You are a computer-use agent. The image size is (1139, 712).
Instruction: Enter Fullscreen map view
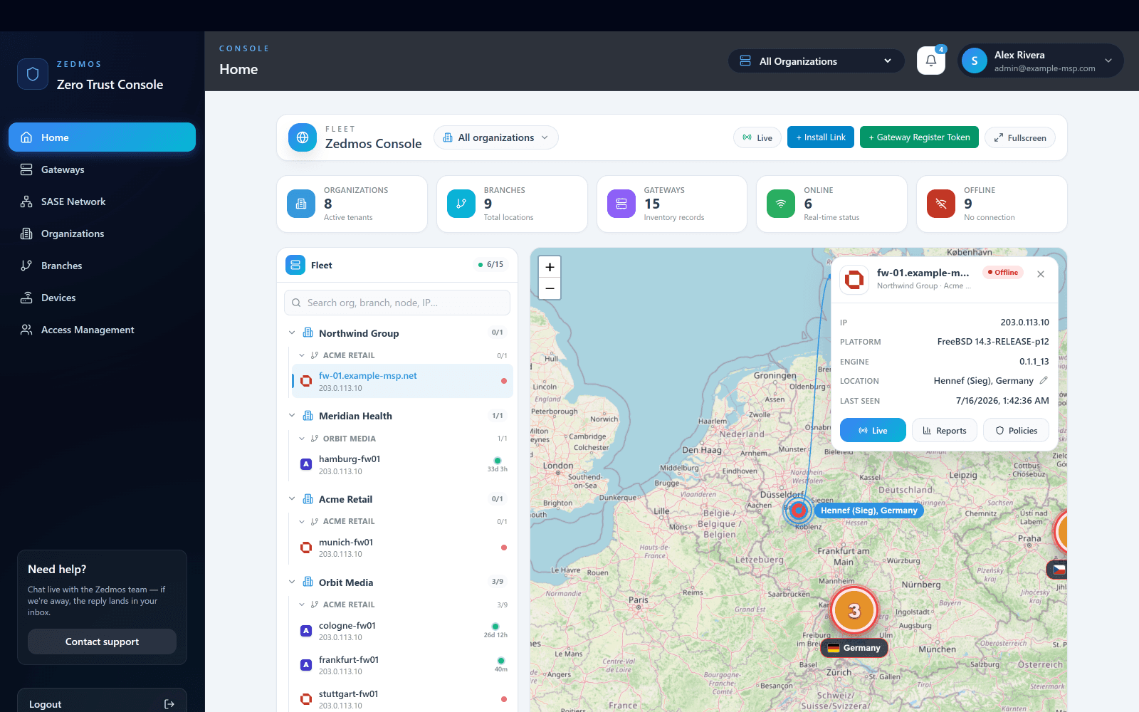[x=1020, y=137]
